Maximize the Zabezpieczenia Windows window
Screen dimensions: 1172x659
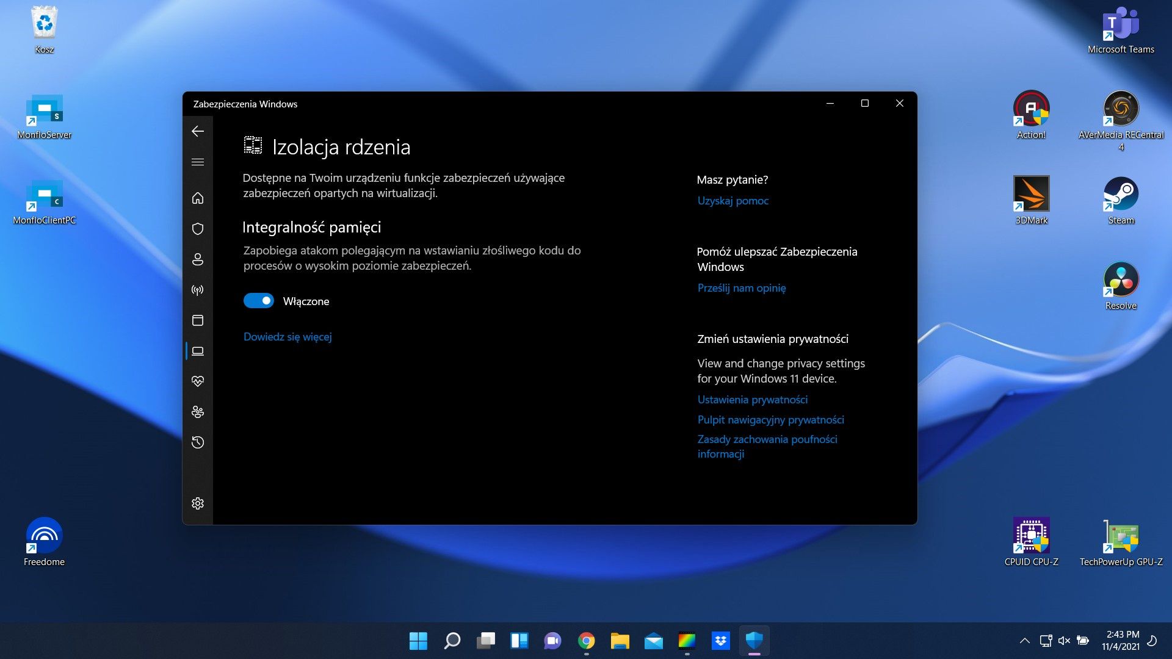point(865,103)
